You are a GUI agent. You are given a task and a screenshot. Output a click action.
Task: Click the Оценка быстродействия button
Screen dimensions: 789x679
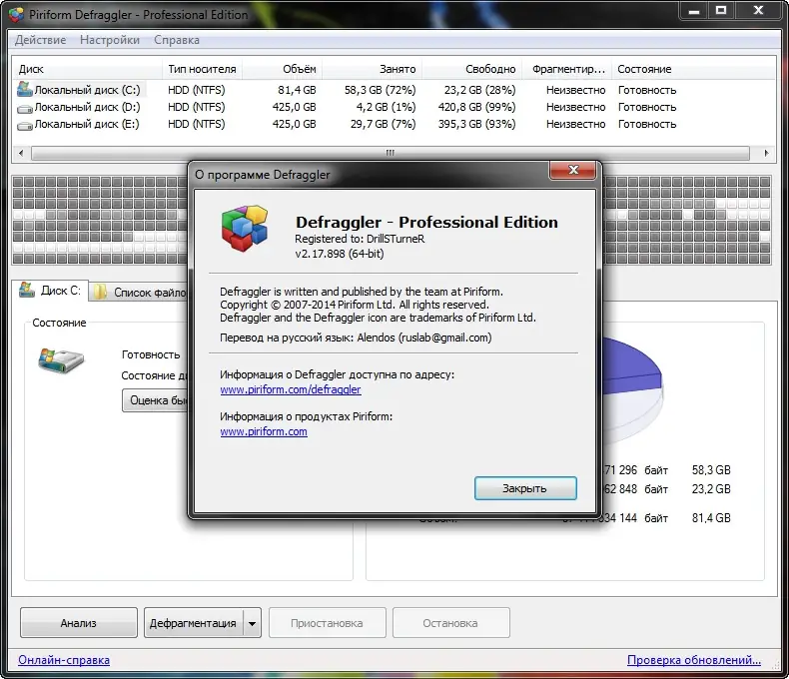(x=155, y=400)
